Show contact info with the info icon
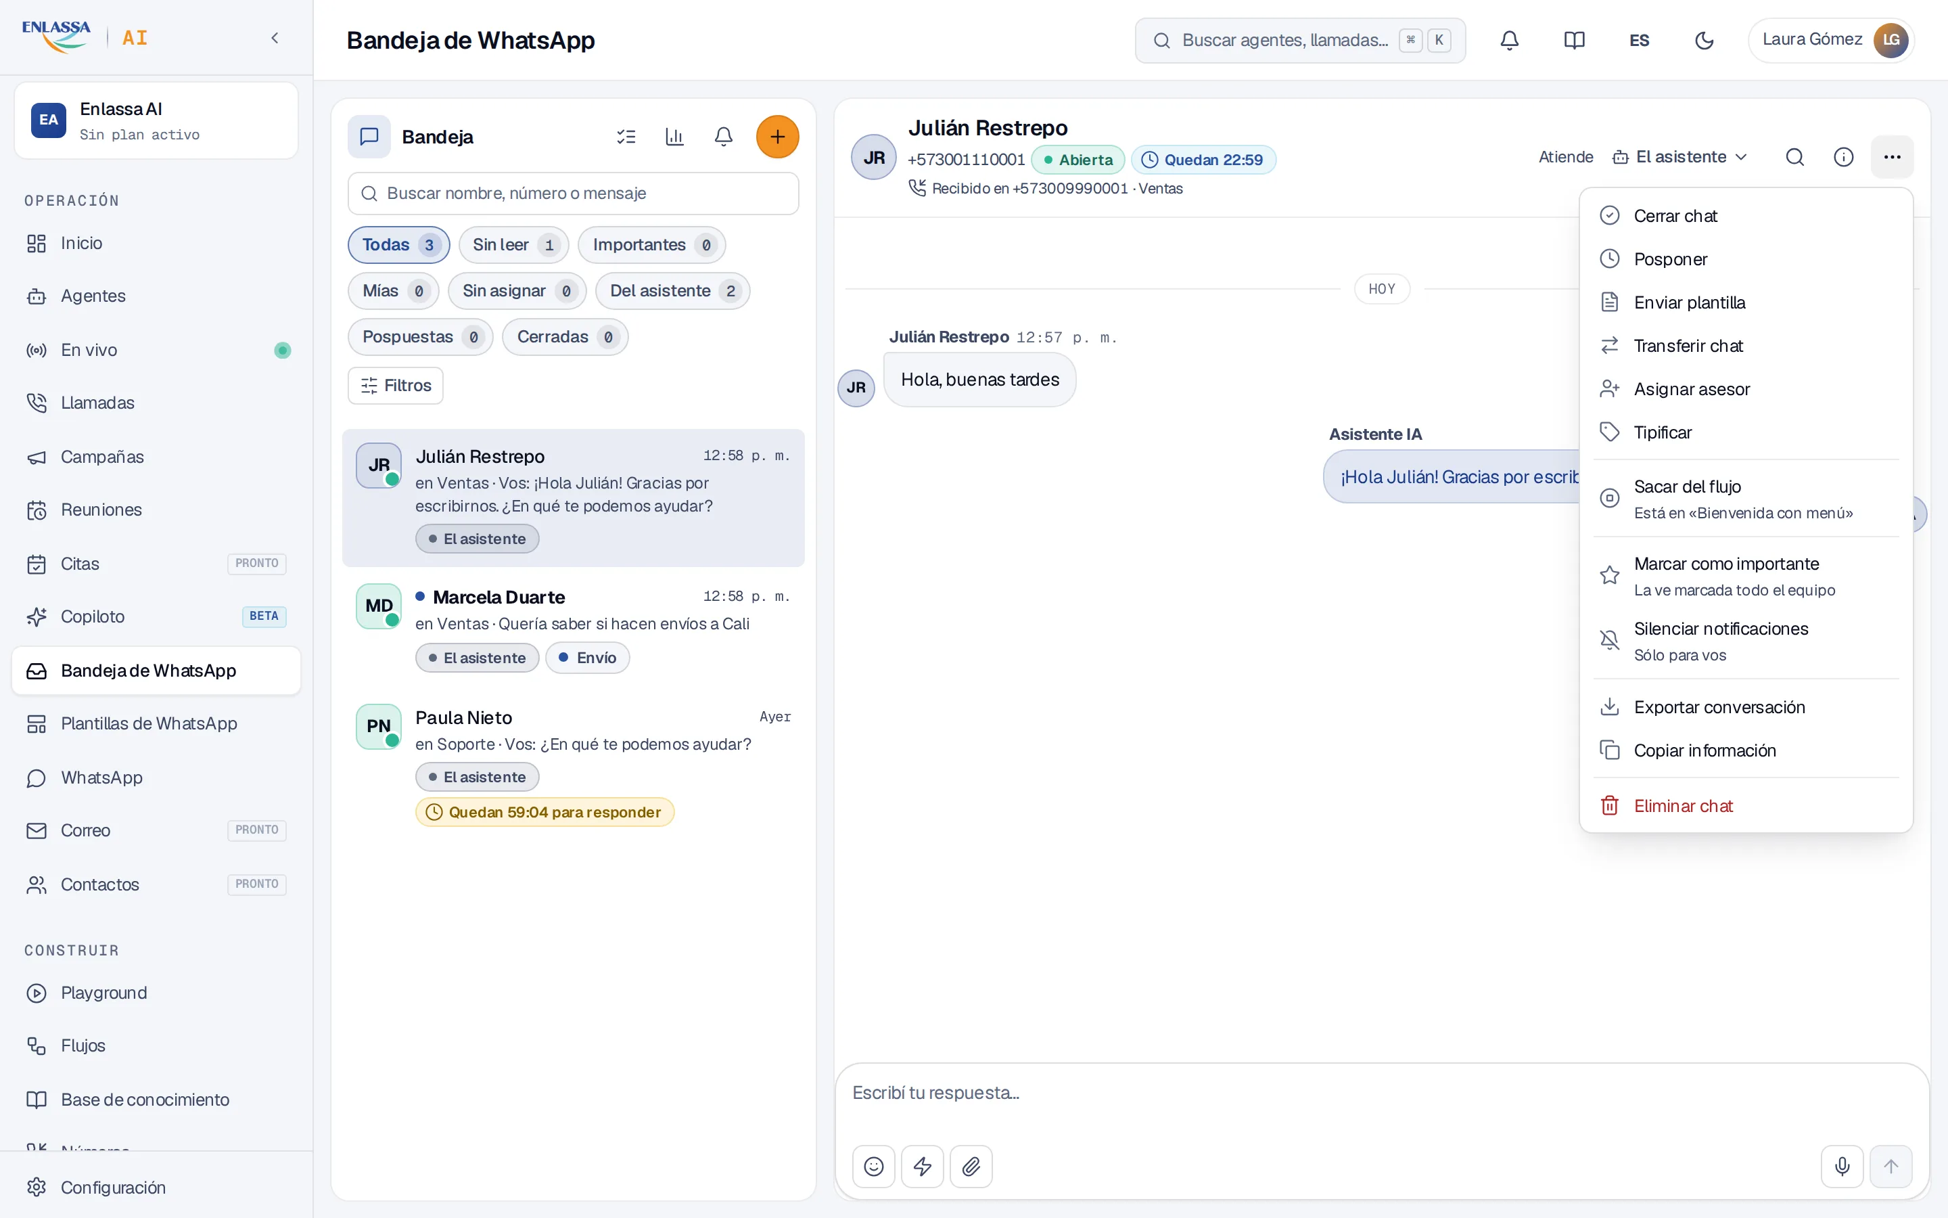 tap(1843, 157)
